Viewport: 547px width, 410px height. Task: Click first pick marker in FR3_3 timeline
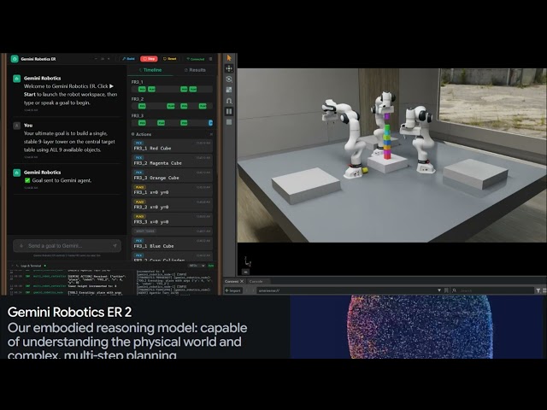(x=142, y=123)
